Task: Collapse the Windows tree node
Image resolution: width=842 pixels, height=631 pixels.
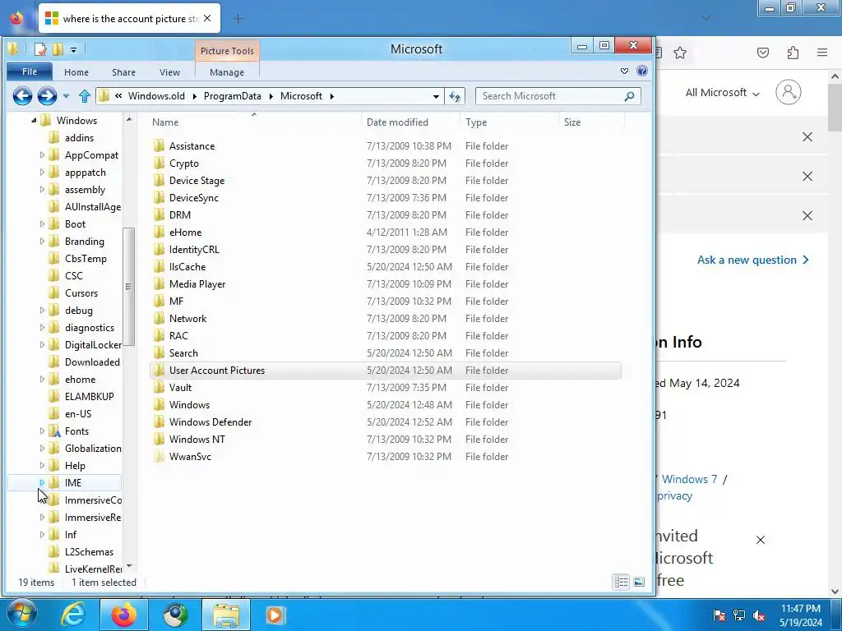Action: [34, 121]
